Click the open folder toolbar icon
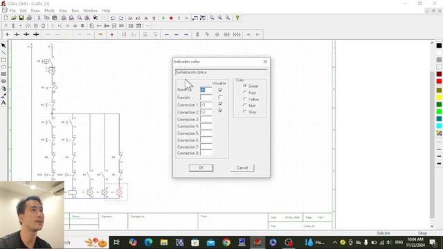 click(x=14, y=18)
